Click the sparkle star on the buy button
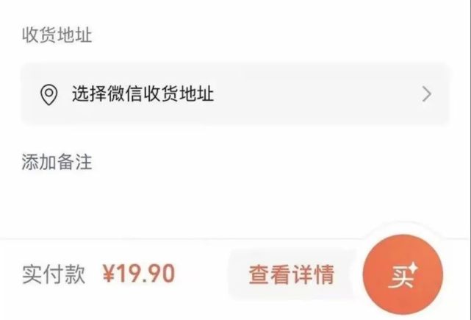The image size is (471, 320). click(x=413, y=268)
